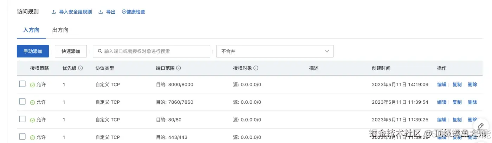Viewport: 492px width, 143px height.
Task: Click the search magnifier icon
Action: (100, 51)
